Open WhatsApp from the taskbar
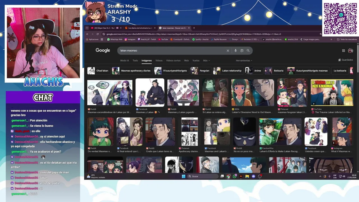This screenshot has width=359, height=202. (234, 176)
